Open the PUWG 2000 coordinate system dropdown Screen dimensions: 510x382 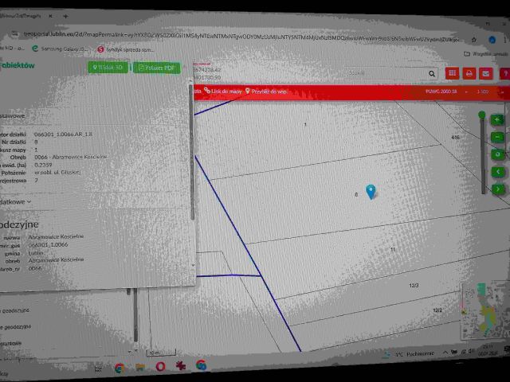[446, 92]
